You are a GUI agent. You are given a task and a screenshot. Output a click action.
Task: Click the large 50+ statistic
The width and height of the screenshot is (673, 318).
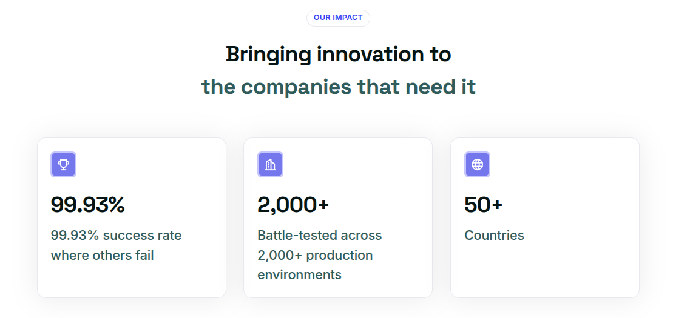[484, 205]
